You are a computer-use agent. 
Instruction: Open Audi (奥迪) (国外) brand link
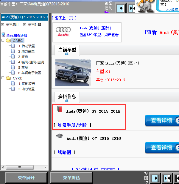tap(95, 28)
